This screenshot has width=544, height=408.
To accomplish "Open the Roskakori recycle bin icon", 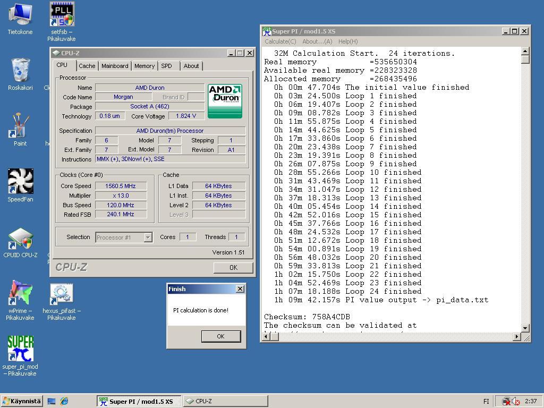I will click(x=20, y=70).
